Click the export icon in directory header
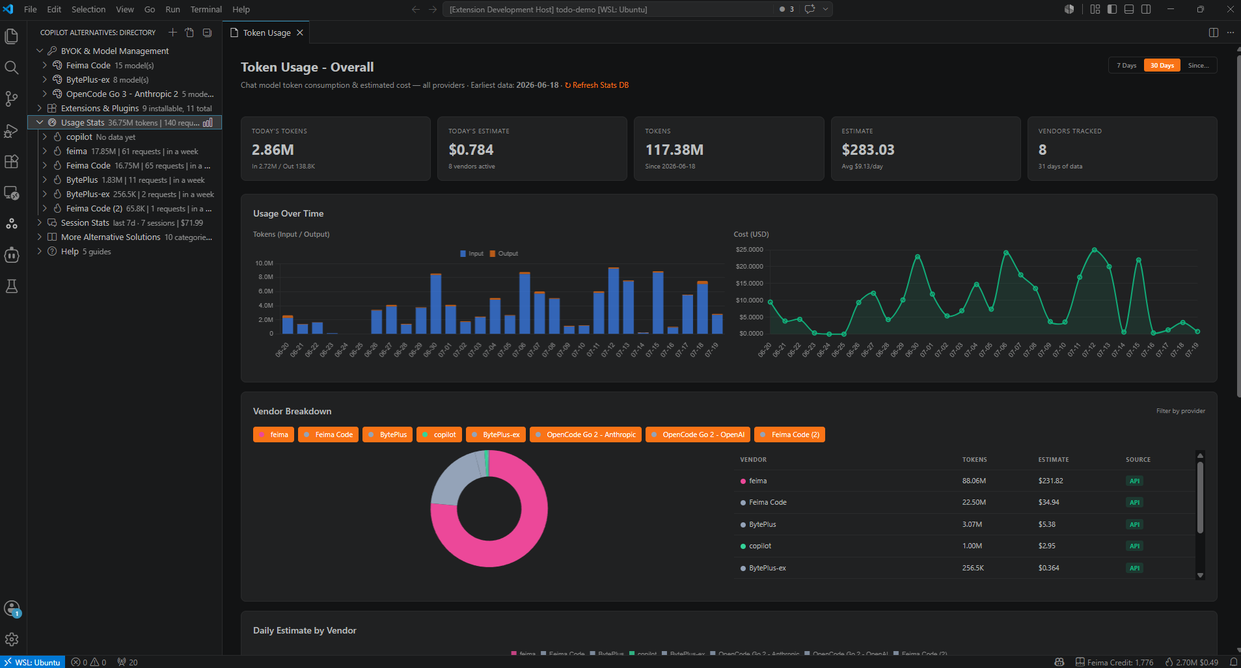1241x668 pixels. click(189, 33)
